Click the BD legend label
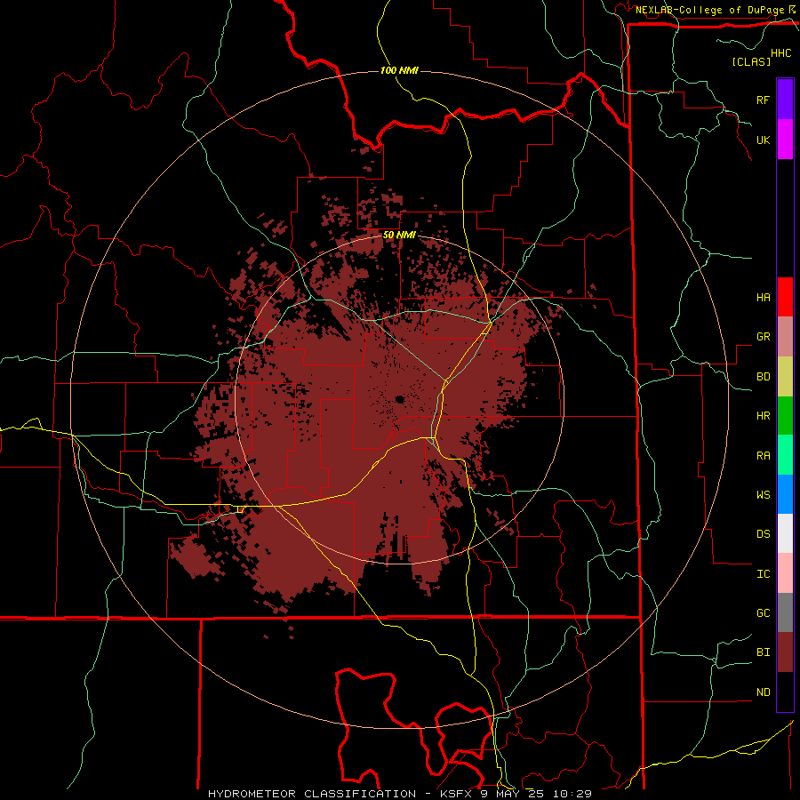Screen dimensions: 800x800 [763, 377]
